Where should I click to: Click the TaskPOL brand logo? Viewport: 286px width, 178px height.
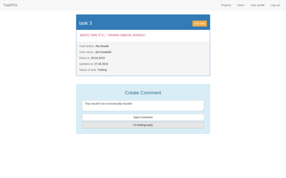pos(11,5)
